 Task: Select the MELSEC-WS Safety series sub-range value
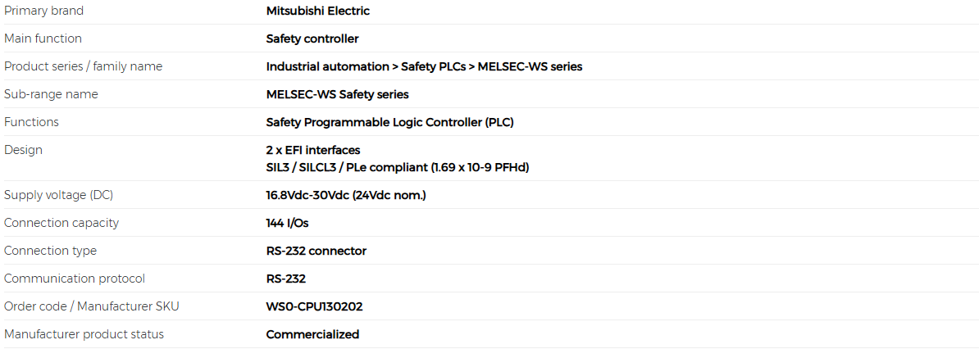click(337, 94)
